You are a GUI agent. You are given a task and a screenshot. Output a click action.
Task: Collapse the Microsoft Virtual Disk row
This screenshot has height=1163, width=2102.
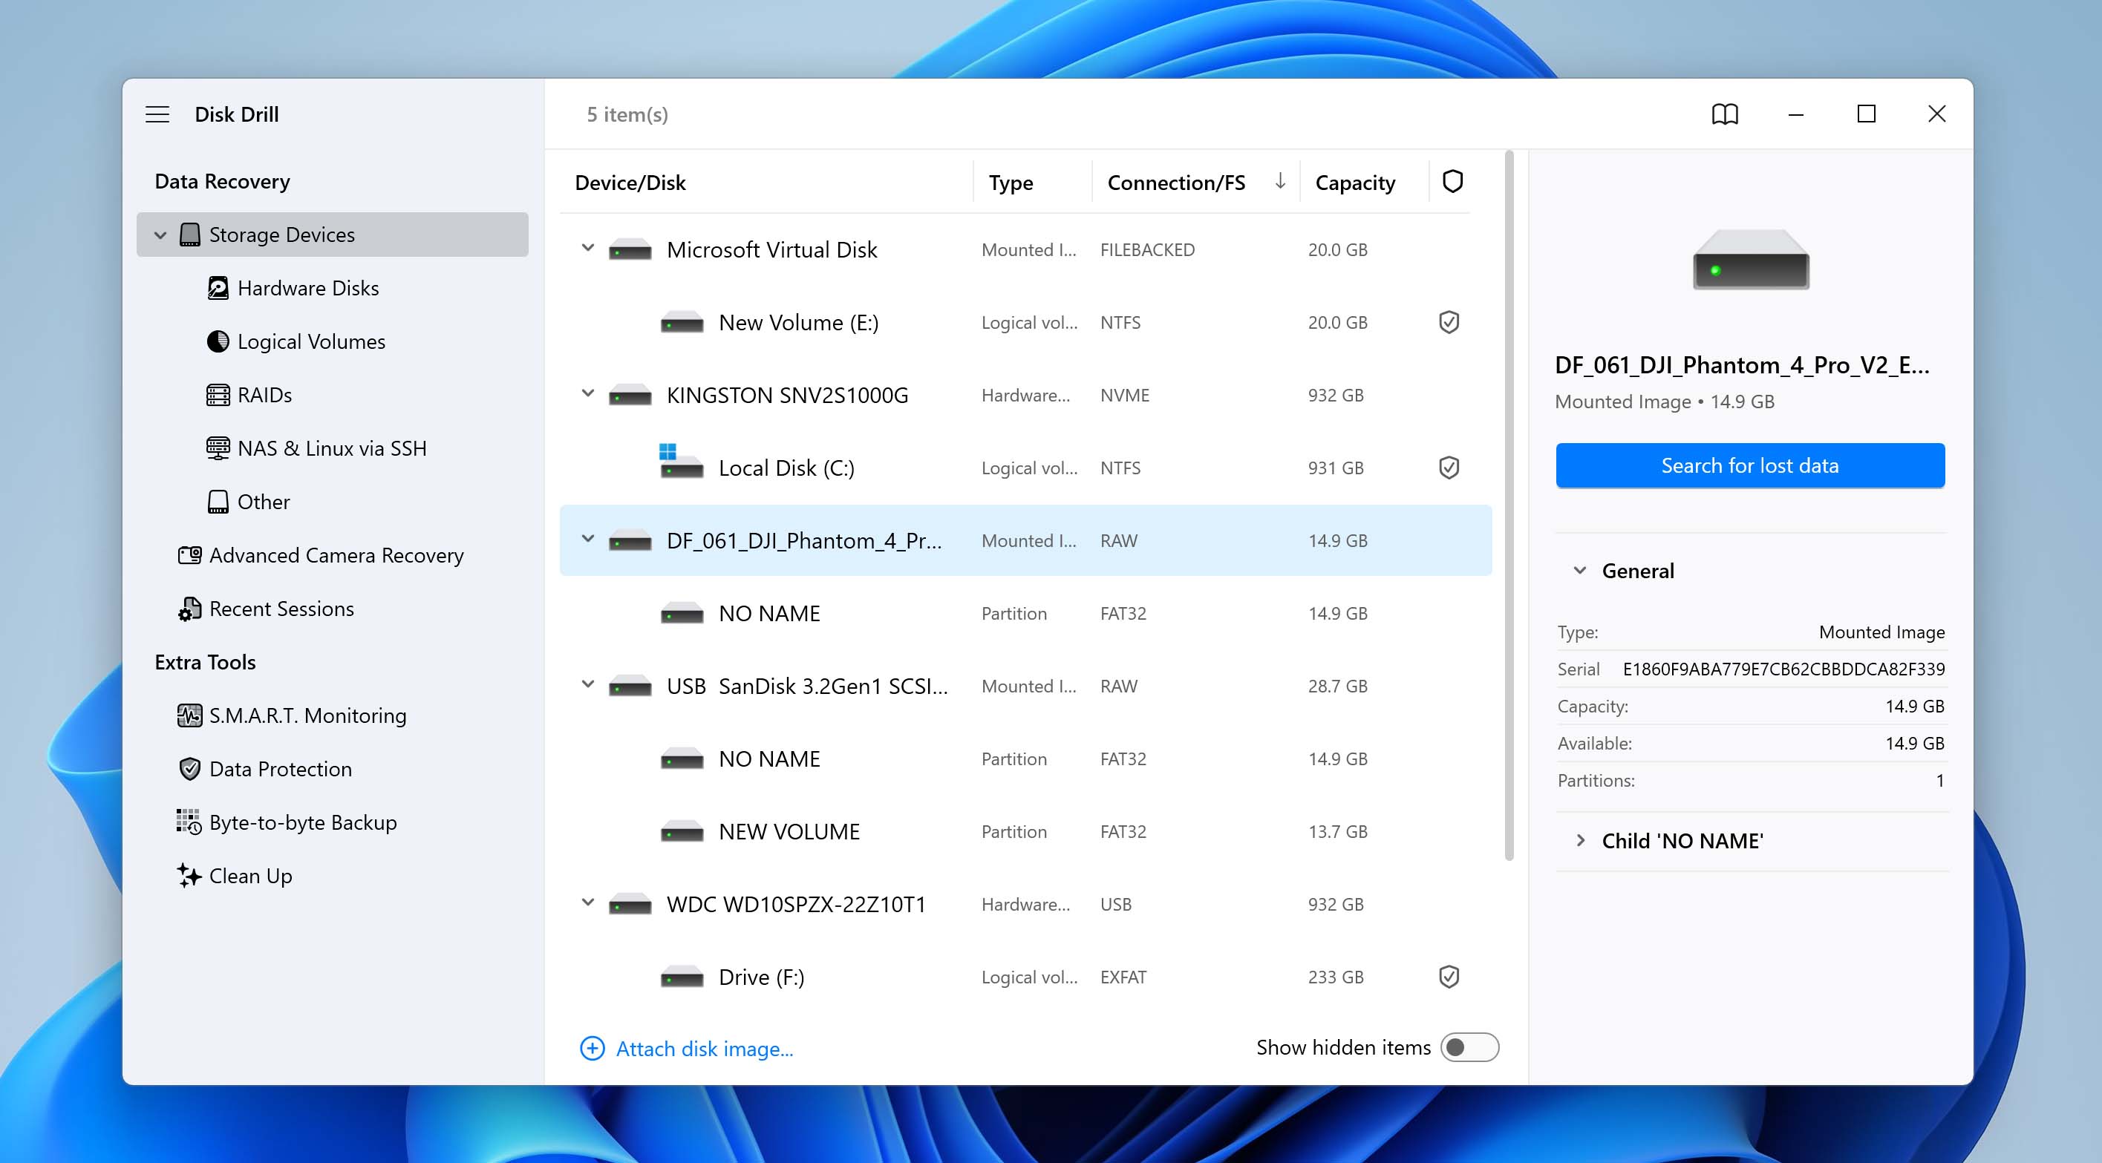587,248
